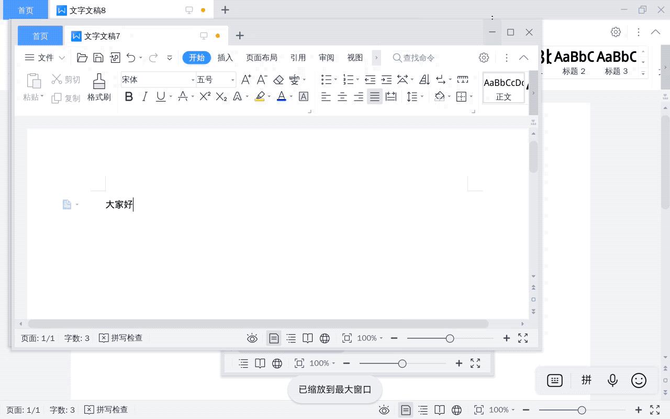This screenshot has height=419, width=670.
Task: Enter read mode using the book icon
Action: 308,338
